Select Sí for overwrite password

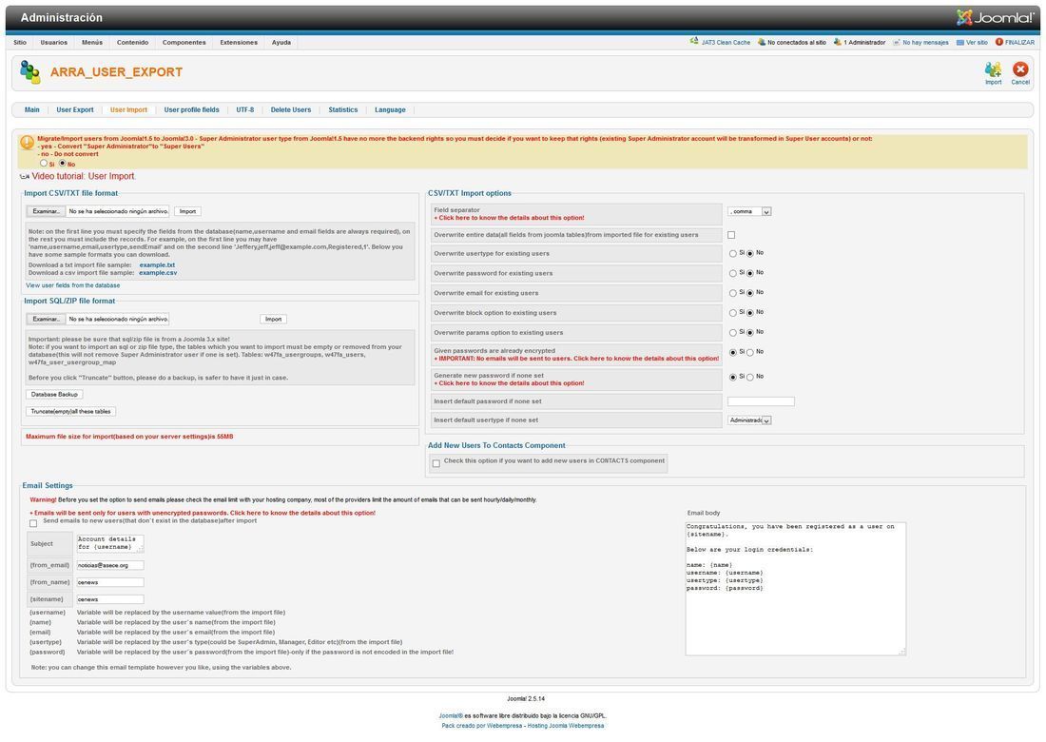click(732, 273)
